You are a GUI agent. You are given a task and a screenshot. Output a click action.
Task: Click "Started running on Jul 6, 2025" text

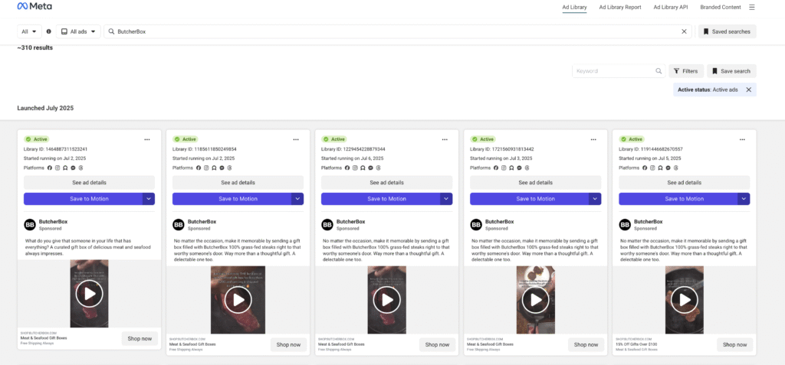(x=353, y=158)
